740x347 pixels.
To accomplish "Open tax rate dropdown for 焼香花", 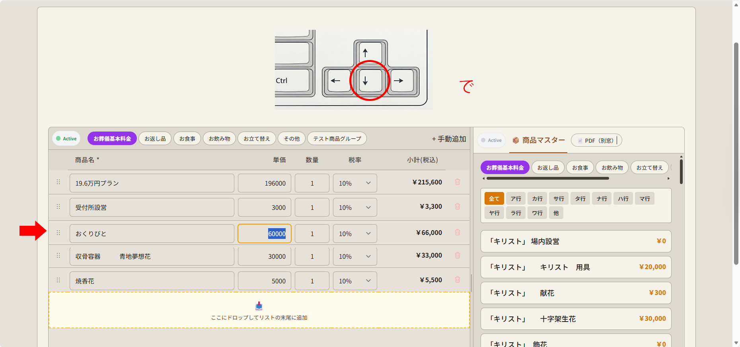I will 355,281.
